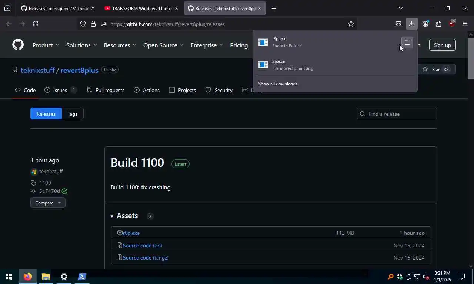This screenshot has height=284, width=474.
Task: Click the muted volume tray icon
Action: click(426, 277)
